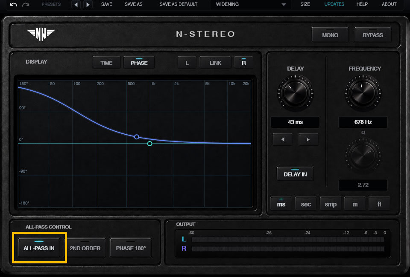Increase delay with right arrow button

click(308, 139)
